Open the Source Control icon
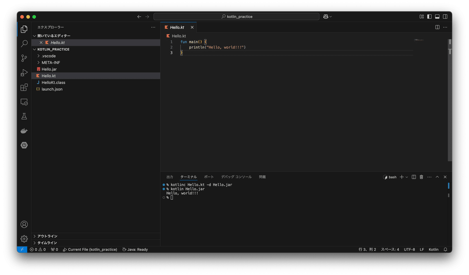Viewport: 469px width, 275px height. point(24,57)
